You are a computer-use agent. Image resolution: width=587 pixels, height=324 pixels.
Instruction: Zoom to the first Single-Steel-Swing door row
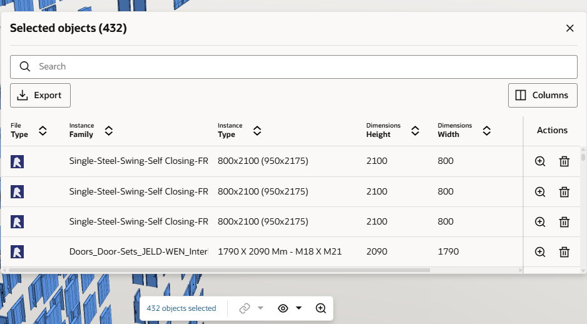point(540,161)
